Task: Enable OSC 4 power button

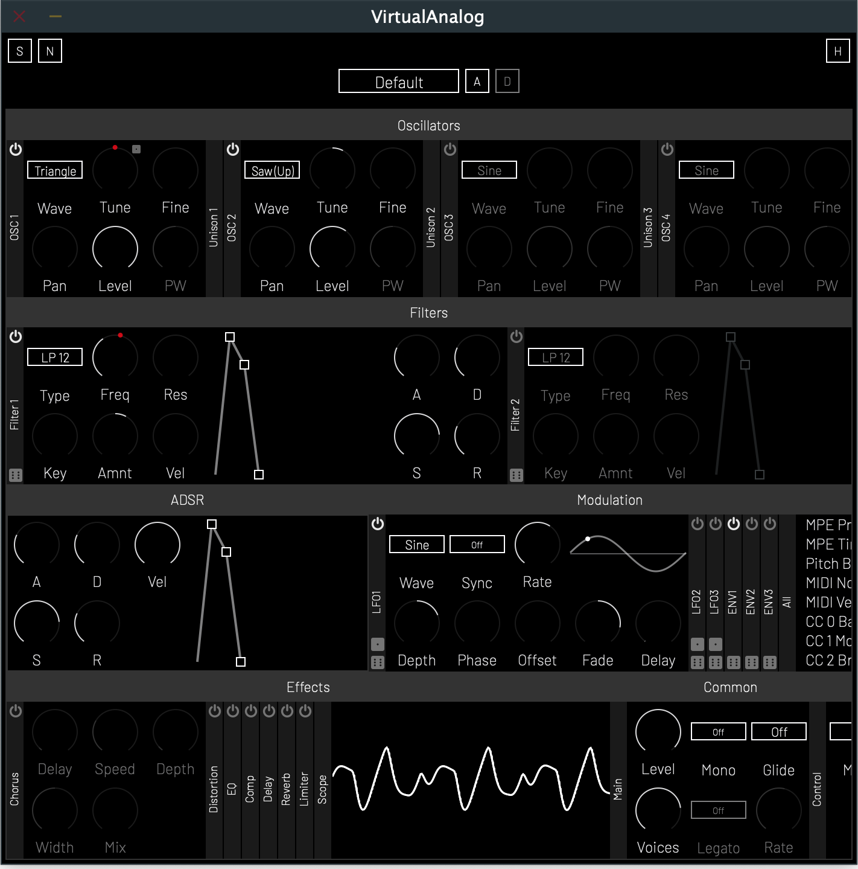Action: pos(667,149)
